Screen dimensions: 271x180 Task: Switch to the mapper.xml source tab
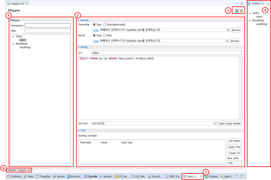[24, 170]
